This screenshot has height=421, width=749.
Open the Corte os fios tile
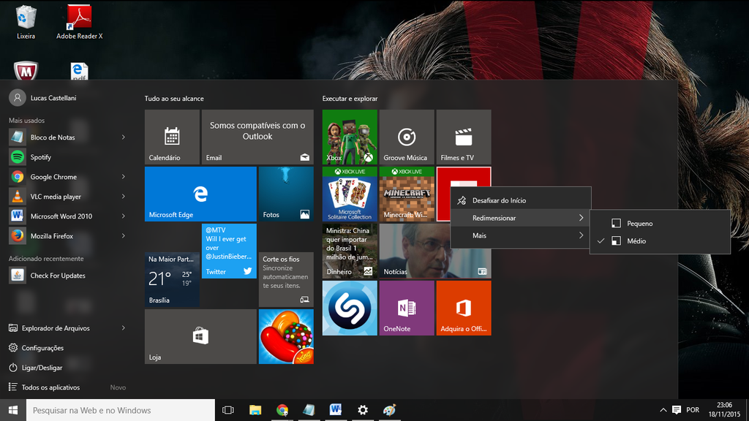click(286, 279)
